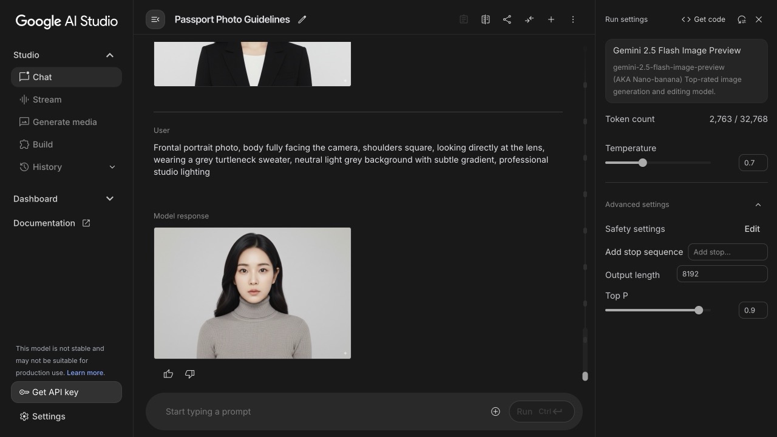Collapse the Studio section
This screenshot has height=437, width=777.
click(110, 55)
